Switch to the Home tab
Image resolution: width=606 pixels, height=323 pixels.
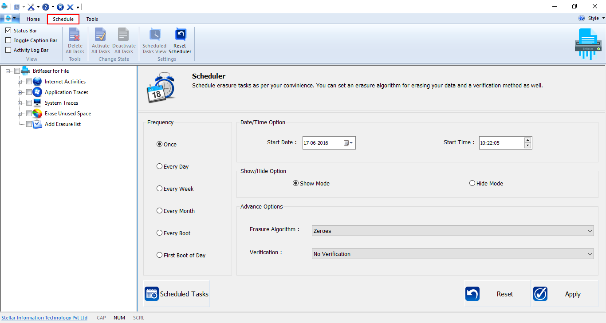pos(33,19)
